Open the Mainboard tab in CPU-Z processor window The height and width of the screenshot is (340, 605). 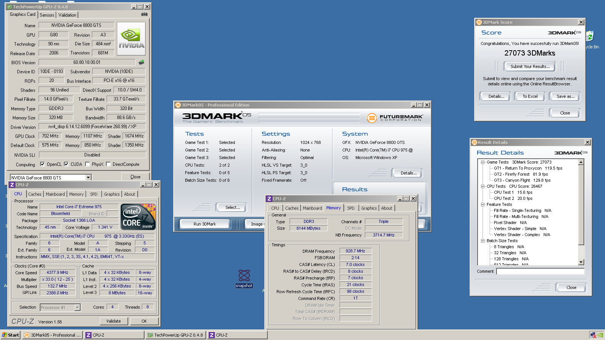(55, 194)
